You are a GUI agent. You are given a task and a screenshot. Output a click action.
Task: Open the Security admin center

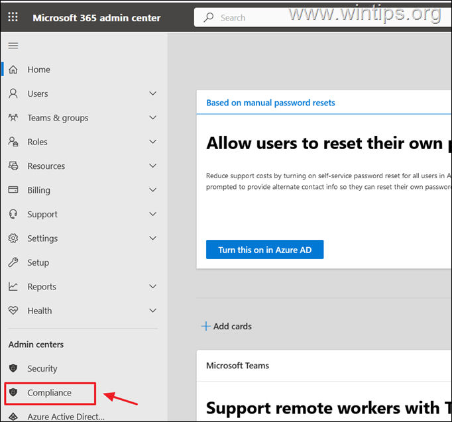point(42,368)
